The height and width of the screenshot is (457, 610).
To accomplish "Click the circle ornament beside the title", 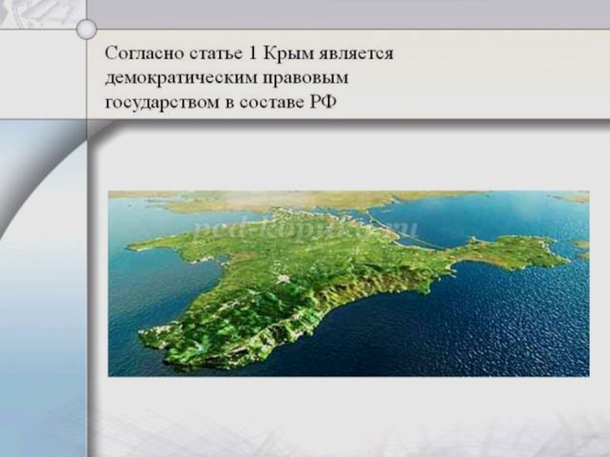I will (87, 29).
